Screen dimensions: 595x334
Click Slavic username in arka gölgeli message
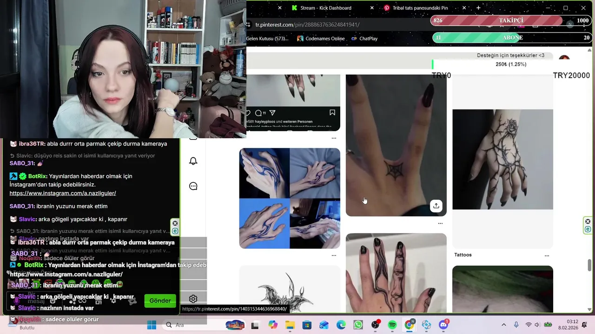[28, 219]
